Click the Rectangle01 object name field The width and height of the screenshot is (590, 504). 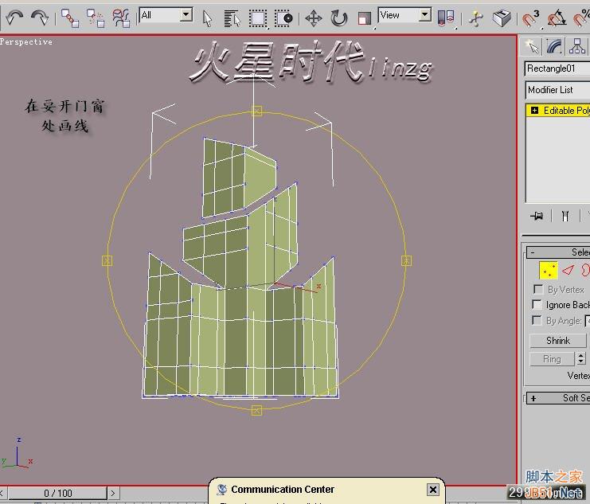[557, 68]
